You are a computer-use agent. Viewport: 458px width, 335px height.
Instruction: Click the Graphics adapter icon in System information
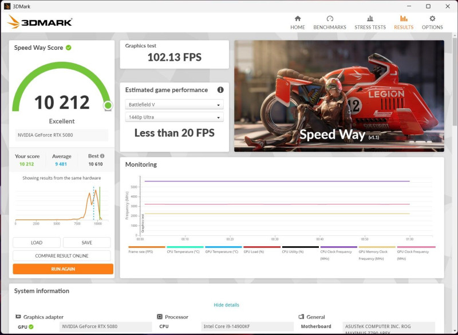point(18,317)
